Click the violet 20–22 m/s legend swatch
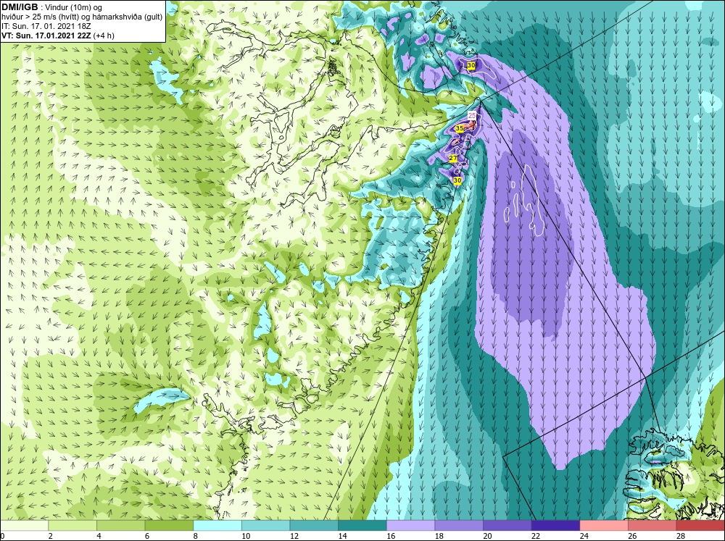Viewport: 725px width, 541px height. click(507, 525)
